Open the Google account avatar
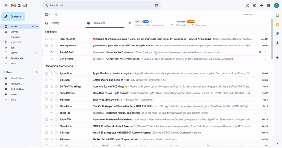 pos(276,5)
